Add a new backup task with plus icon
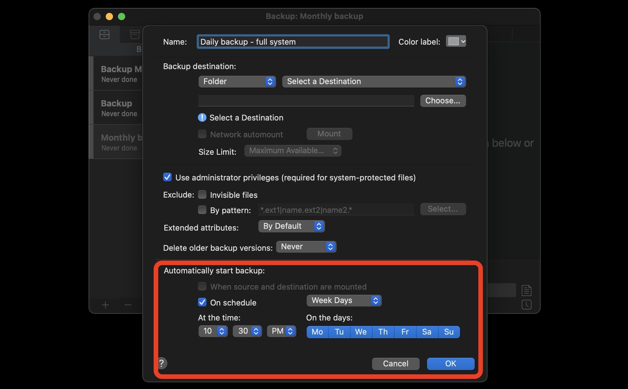Screen dimensions: 628x389 point(105,305)
